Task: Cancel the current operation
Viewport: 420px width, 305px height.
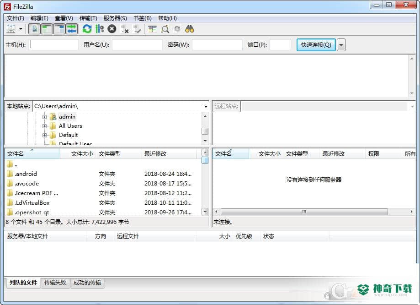Action: [112, 29]
